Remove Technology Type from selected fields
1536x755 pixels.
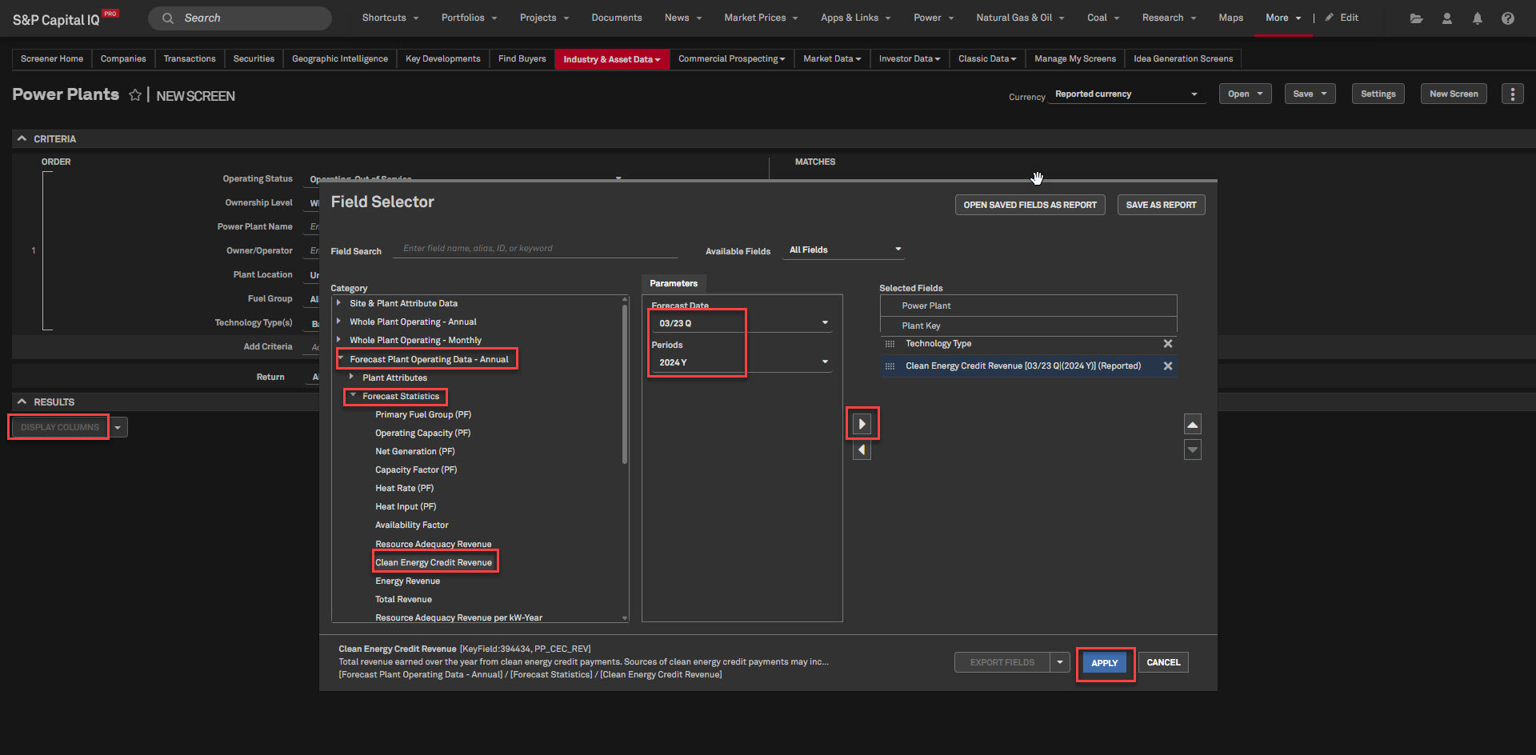point(1167,344)
